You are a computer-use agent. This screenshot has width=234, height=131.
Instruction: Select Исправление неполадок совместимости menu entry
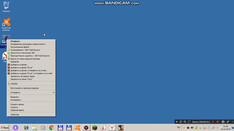[x=31, y=44]
